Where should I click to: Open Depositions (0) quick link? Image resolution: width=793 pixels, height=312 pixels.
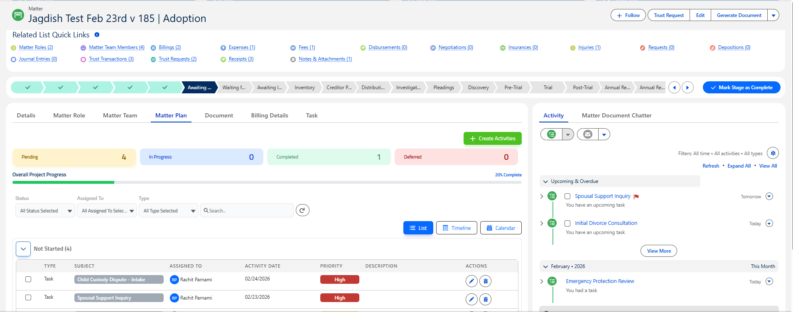coord(734,47)
